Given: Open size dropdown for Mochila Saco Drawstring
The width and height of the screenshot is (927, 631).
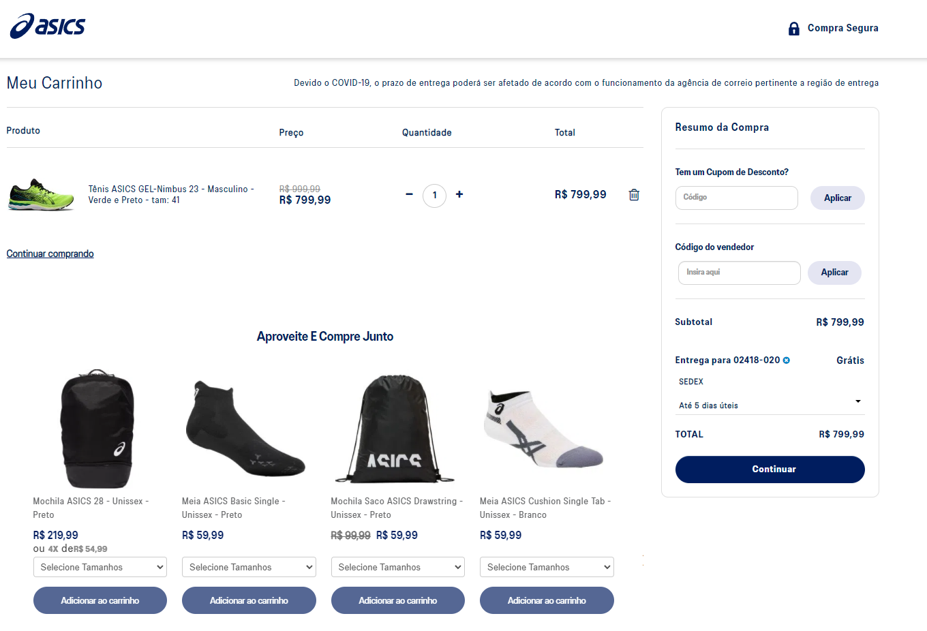Looking at the screenshot, I should click(x=398, y=567).
